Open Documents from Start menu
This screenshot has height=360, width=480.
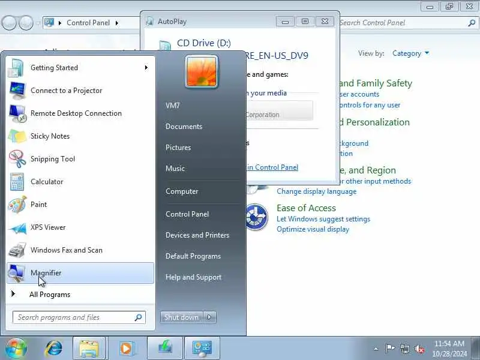184,127
